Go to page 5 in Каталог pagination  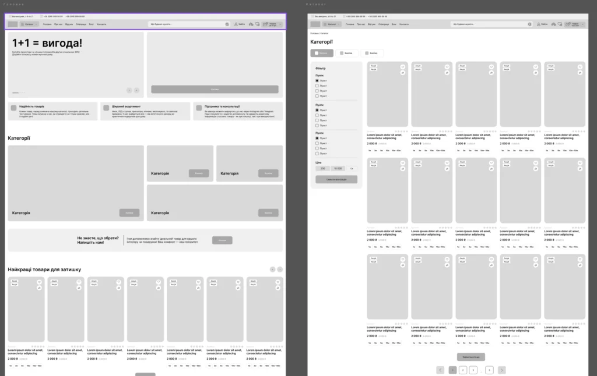click(x=490, y=370)
